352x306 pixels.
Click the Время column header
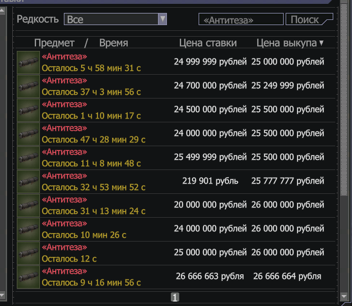[x=113, y=43]
